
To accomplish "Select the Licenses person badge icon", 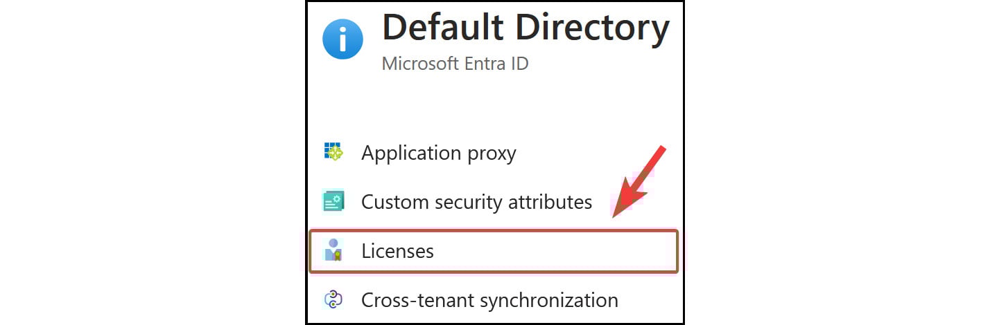I will pyautogui.click(x=333, y=250).
